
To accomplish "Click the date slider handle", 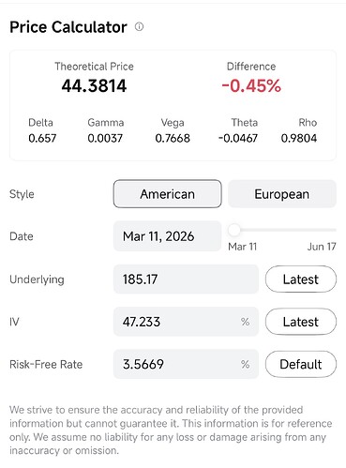I will [x=234, y=231].
